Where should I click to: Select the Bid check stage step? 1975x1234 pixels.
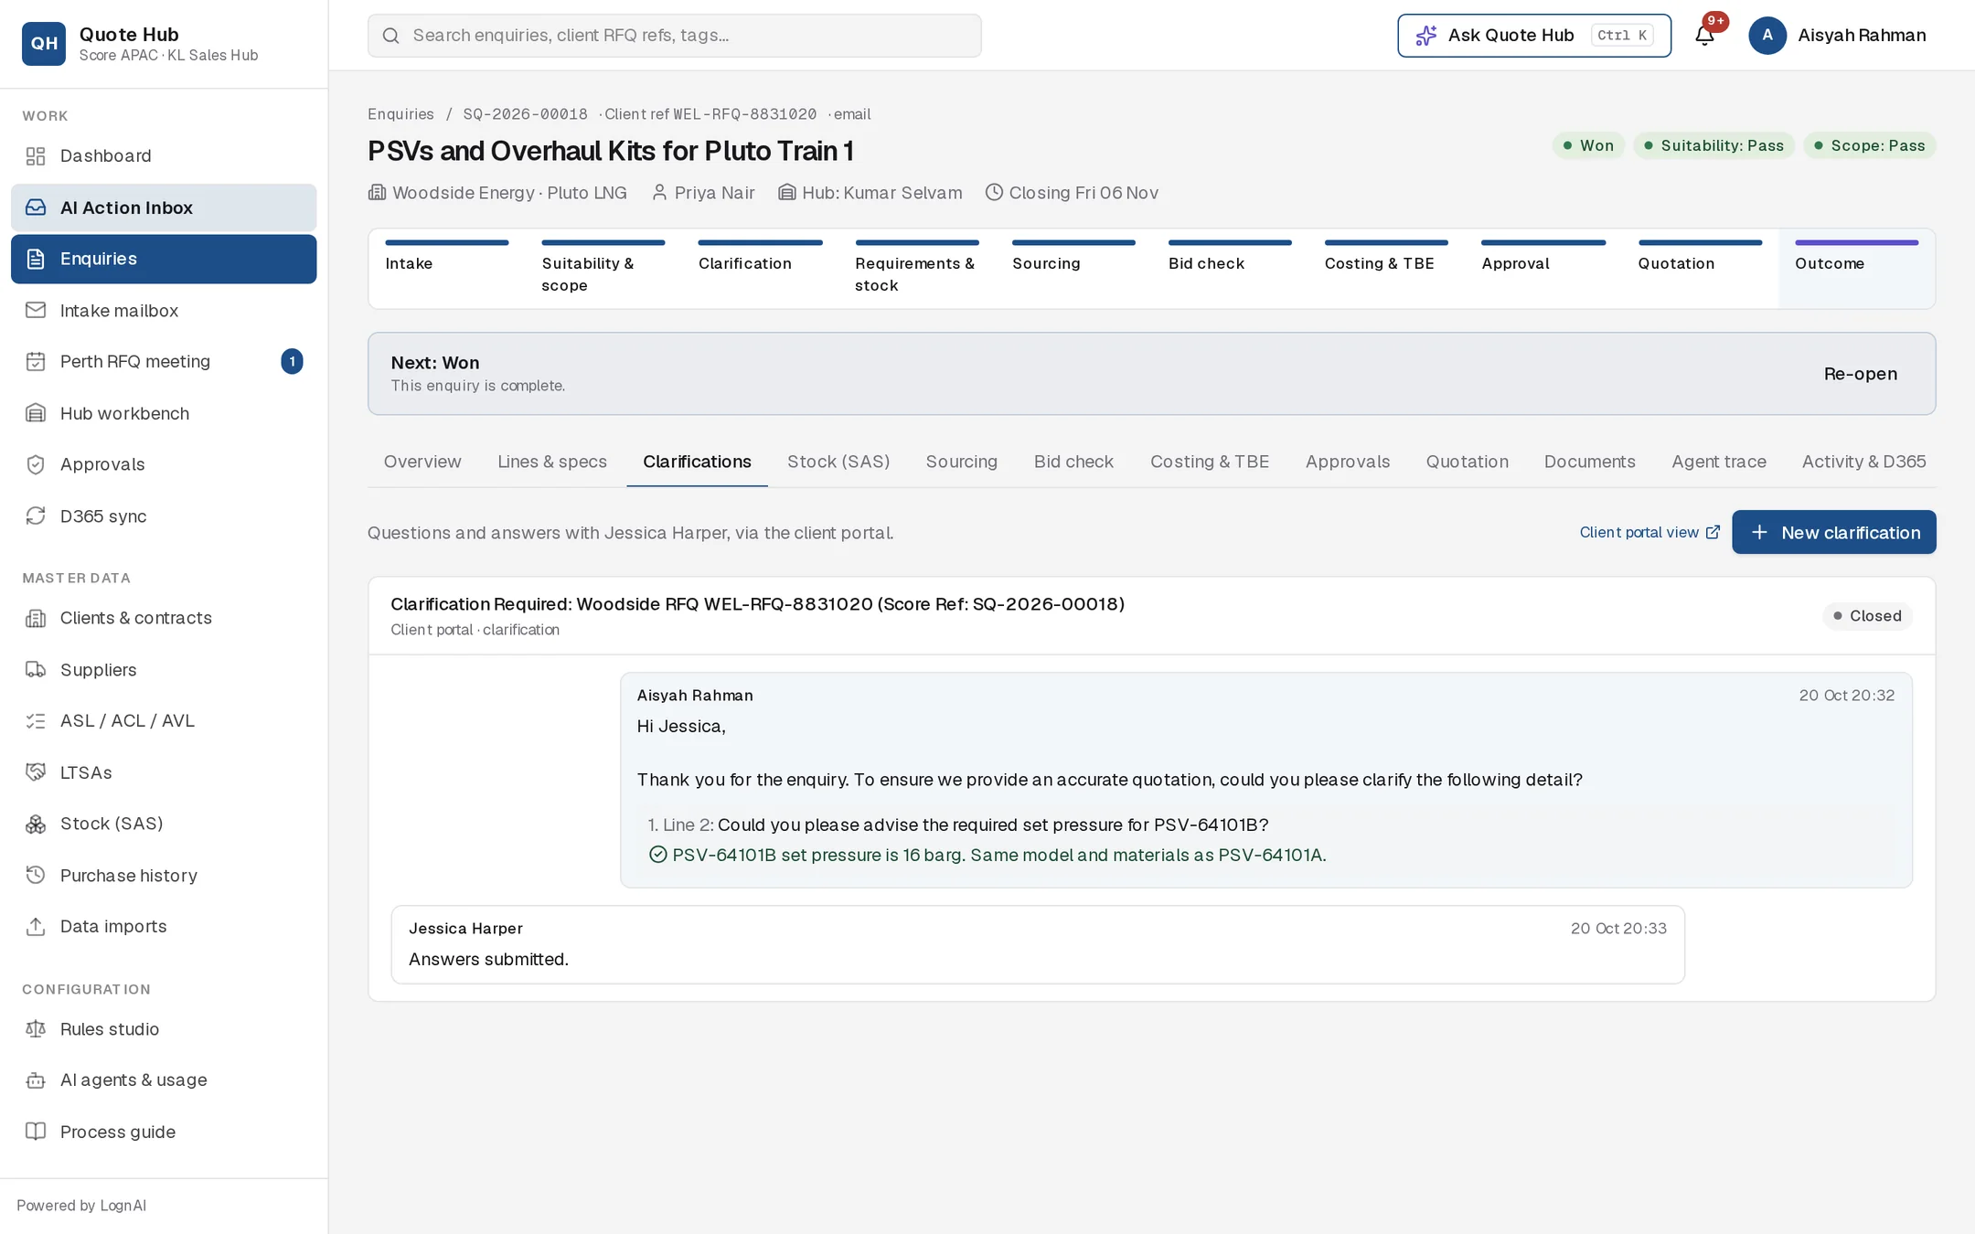(x=1230, y=269)
